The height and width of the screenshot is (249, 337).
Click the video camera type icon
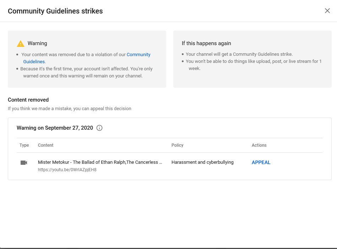coord(24,163)
